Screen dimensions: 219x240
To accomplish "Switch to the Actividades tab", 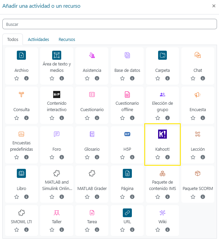I will pyautogui.click(x=38, y=40).
